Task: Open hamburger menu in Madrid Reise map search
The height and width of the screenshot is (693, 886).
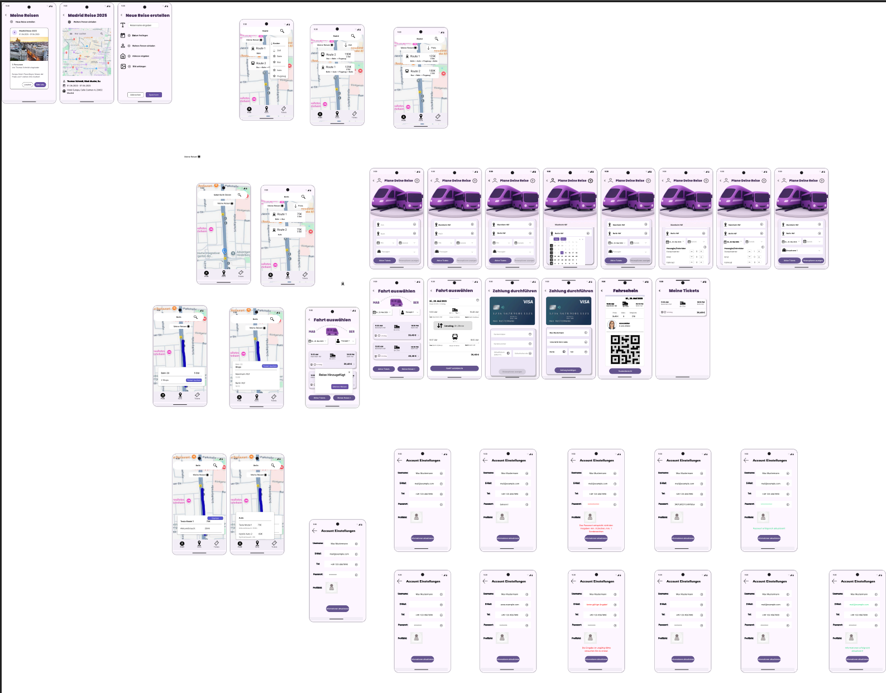Action: coord(70,34)
